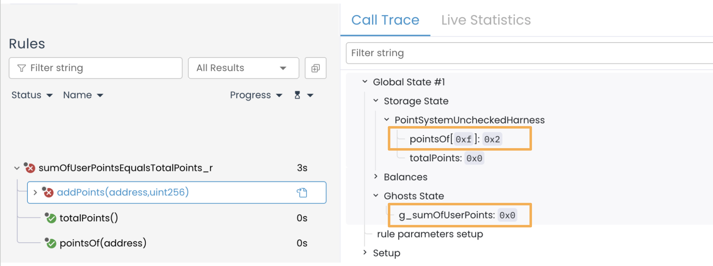Viewport: 713px width, 266px height.
Task: Select the pointsOf(address) rule result
Action: (x=103, y=243)
